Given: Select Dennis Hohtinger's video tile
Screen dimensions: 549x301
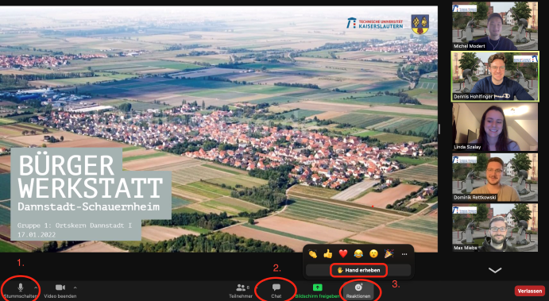Looking at the screenshot, I should tap(495, 77).
